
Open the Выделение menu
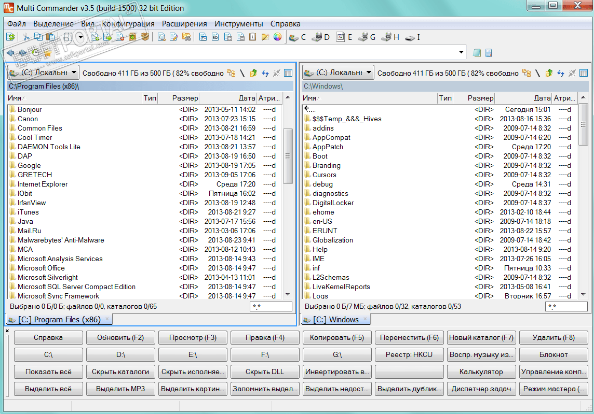click(53, 24)
